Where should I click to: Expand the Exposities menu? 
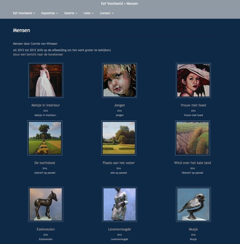point(50,13)
